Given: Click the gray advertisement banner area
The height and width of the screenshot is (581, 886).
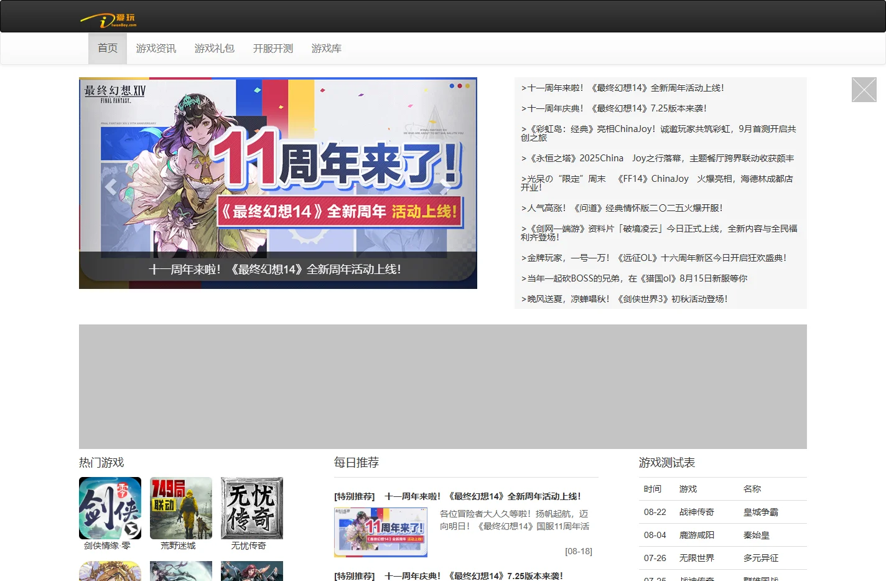Looking at the screenshot, I should point(443,387).
